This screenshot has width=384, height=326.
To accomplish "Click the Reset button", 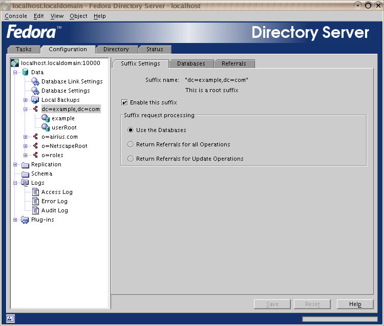I will (312, 304).
